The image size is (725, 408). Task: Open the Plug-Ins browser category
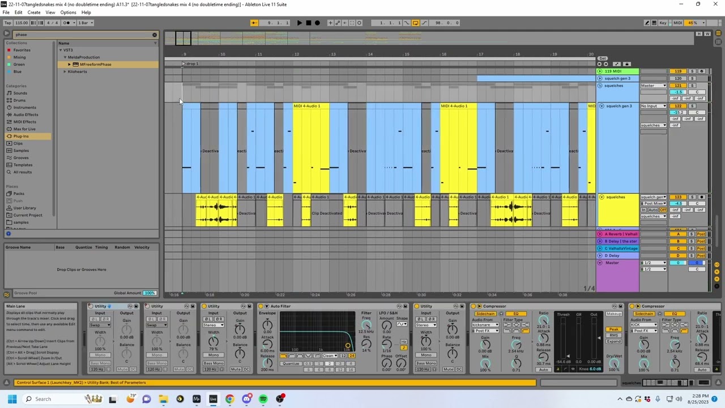click(x=21, y=136)
